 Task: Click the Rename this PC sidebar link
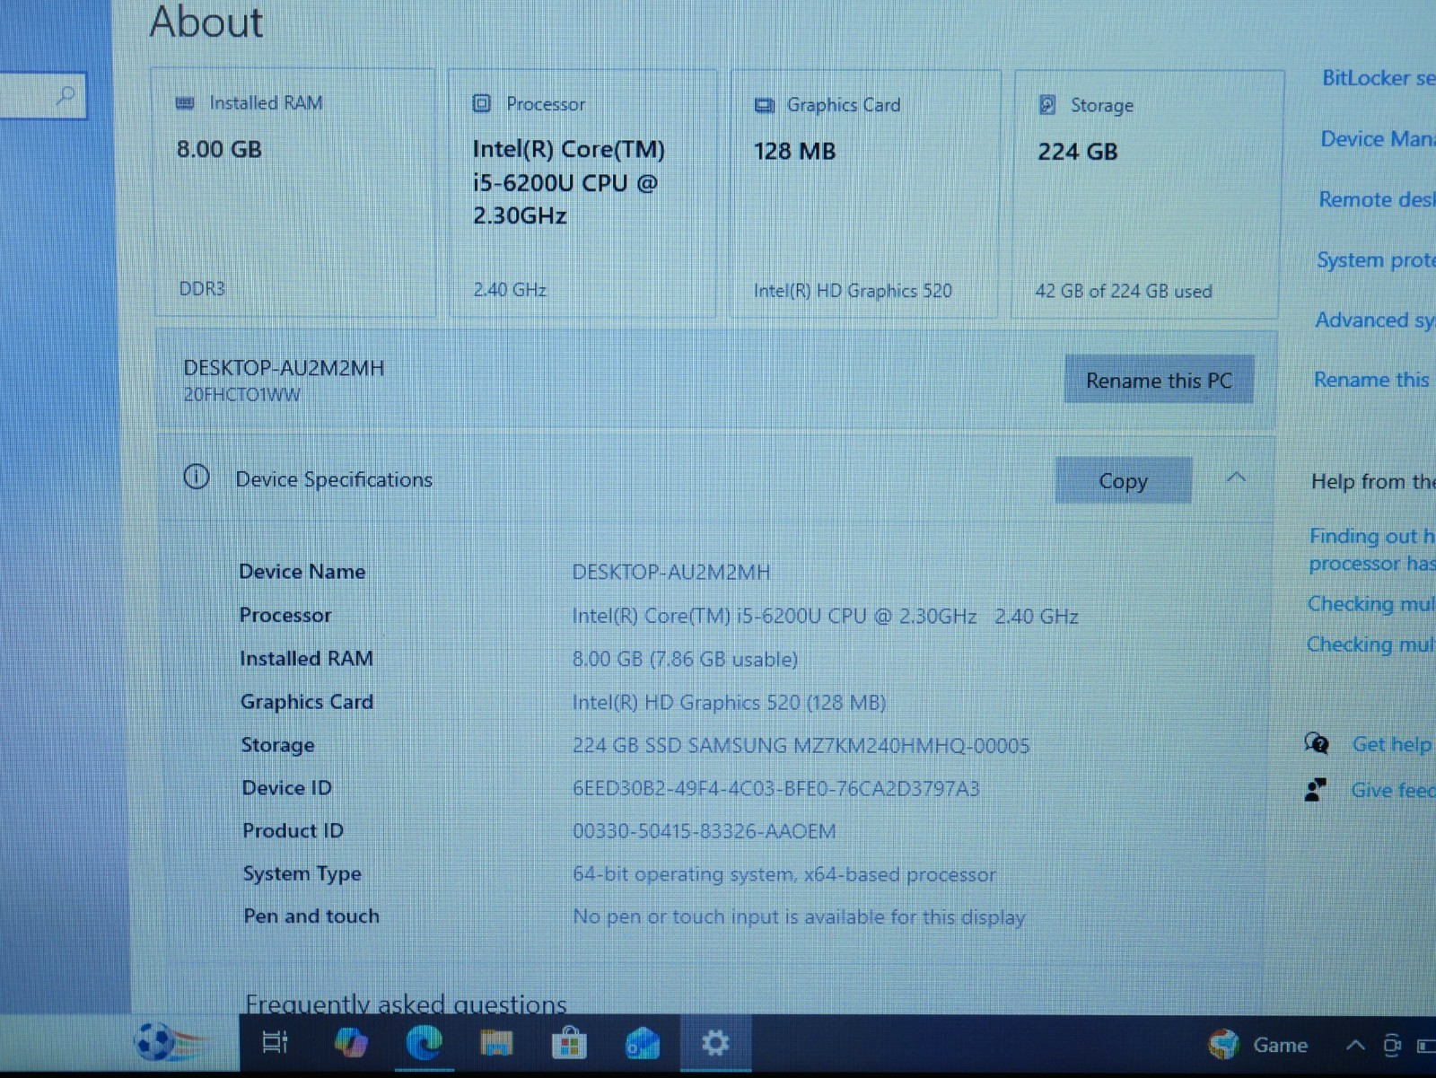[1371, 380]
